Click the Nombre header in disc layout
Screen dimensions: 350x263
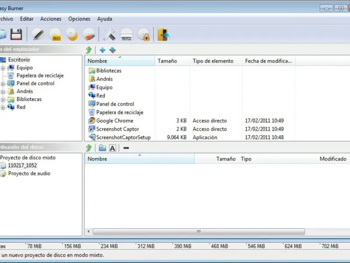click(x=140, y=159)
